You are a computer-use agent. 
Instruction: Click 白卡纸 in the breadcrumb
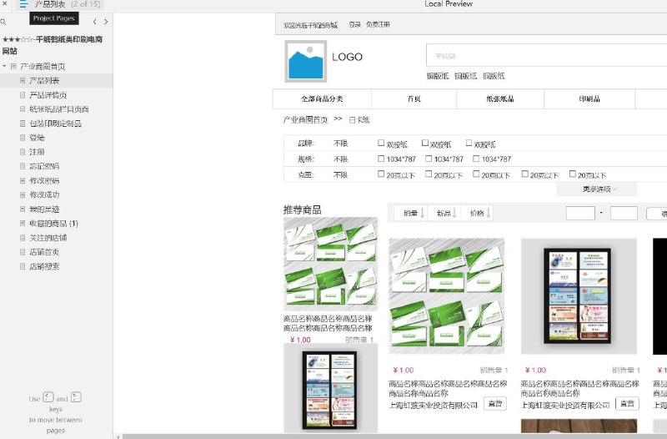[x=359, y=120]
